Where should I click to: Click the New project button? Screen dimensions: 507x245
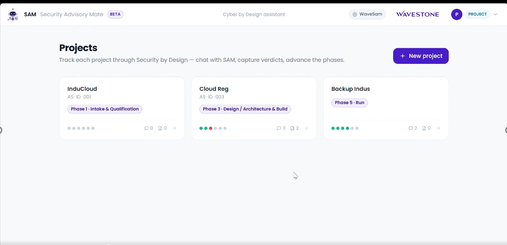coord(421,56)
